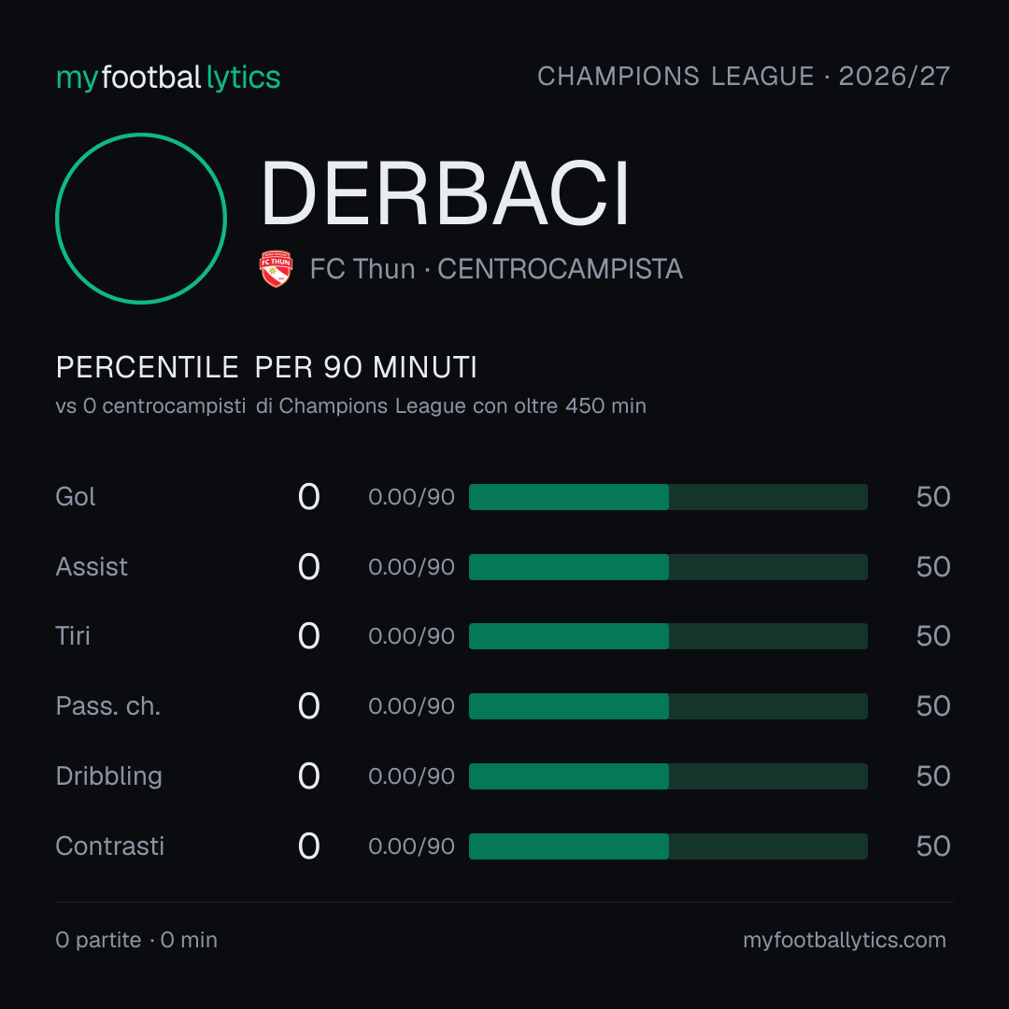
Task: Select the Dribbling stat label
Action: click(108, 776)
